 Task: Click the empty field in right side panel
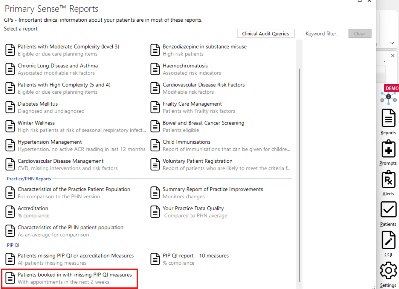(381, 69)
